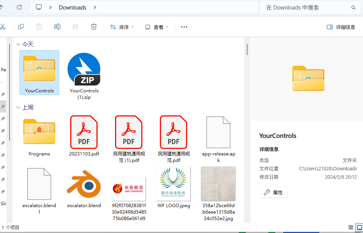Viewport: 363px width, 233px height.
Task: Toggle the 详细信息 details pane
Action: (341, 27)
